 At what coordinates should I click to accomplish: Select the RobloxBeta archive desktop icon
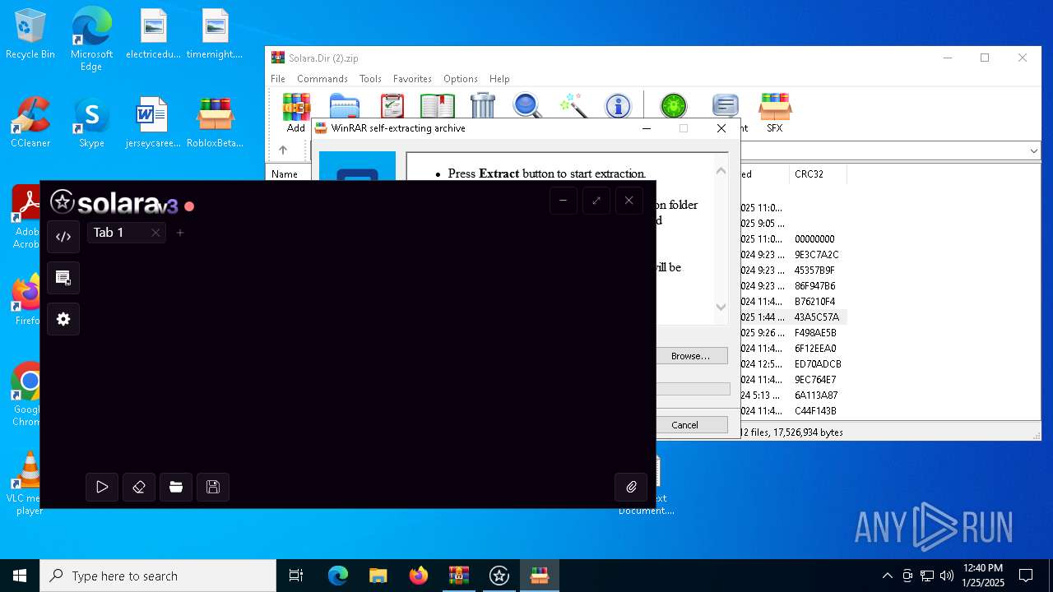(215, 122)
